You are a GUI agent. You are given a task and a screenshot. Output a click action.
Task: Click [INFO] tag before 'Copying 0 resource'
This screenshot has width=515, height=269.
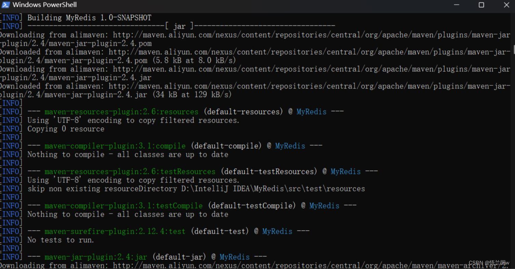coord(11,129)
